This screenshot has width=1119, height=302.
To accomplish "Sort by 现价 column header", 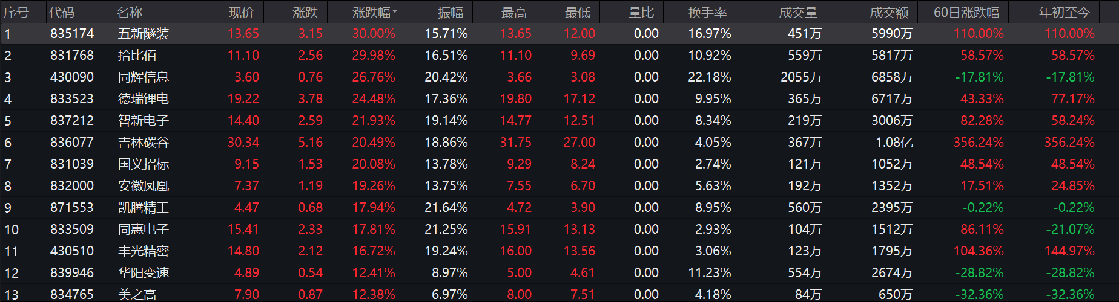I will [241, 12].
